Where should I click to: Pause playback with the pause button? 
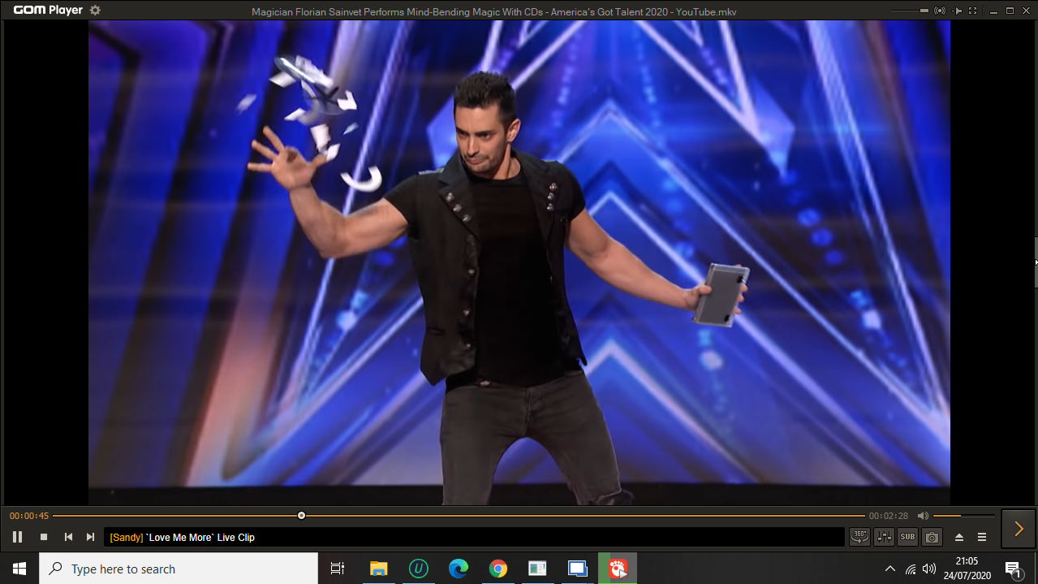point(17,537)
